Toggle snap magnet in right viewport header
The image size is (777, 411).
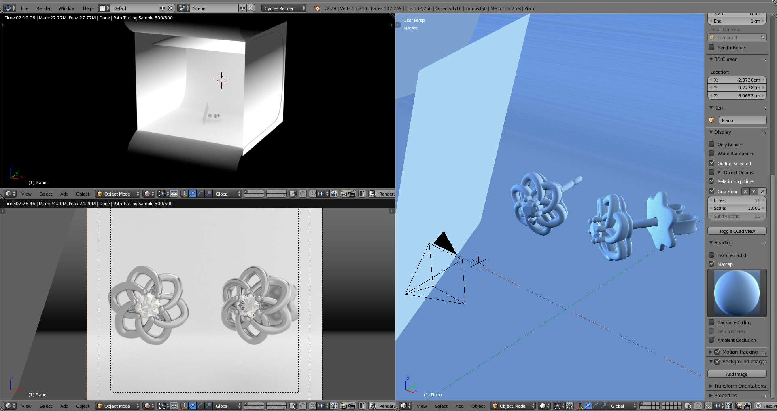pyautogui.click(x=708, y=406)
